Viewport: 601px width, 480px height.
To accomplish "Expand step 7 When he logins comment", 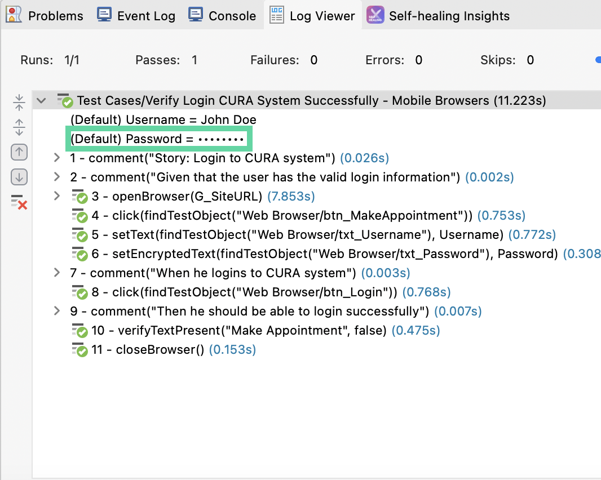I will point(57,272).
